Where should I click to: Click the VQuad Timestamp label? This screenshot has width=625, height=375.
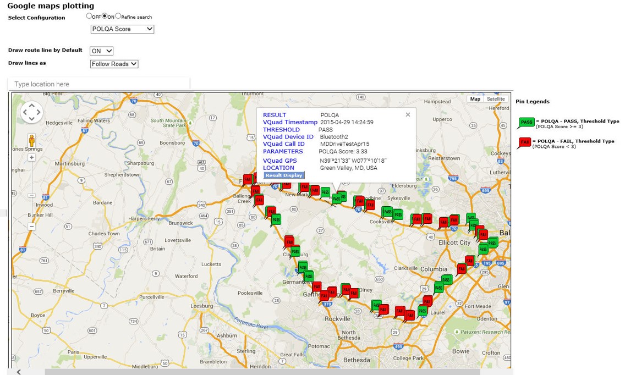click(290, 123)
